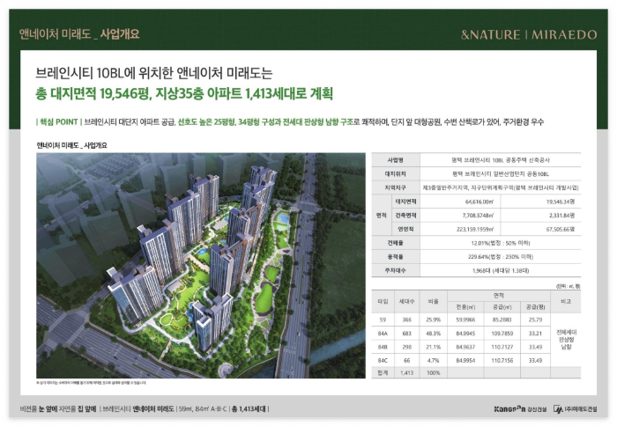The height and width of the screenshot is (426, 617).
Task: Click the (주)미래도건설 logo in footer
Action: tap(576, 409)
